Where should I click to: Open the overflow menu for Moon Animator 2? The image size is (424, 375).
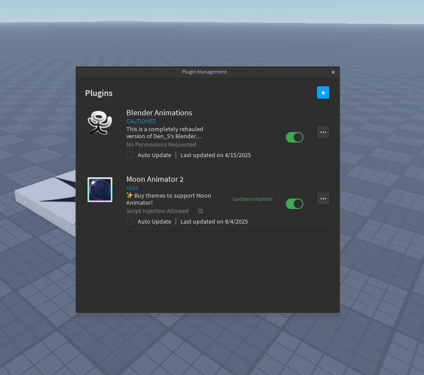323,199
